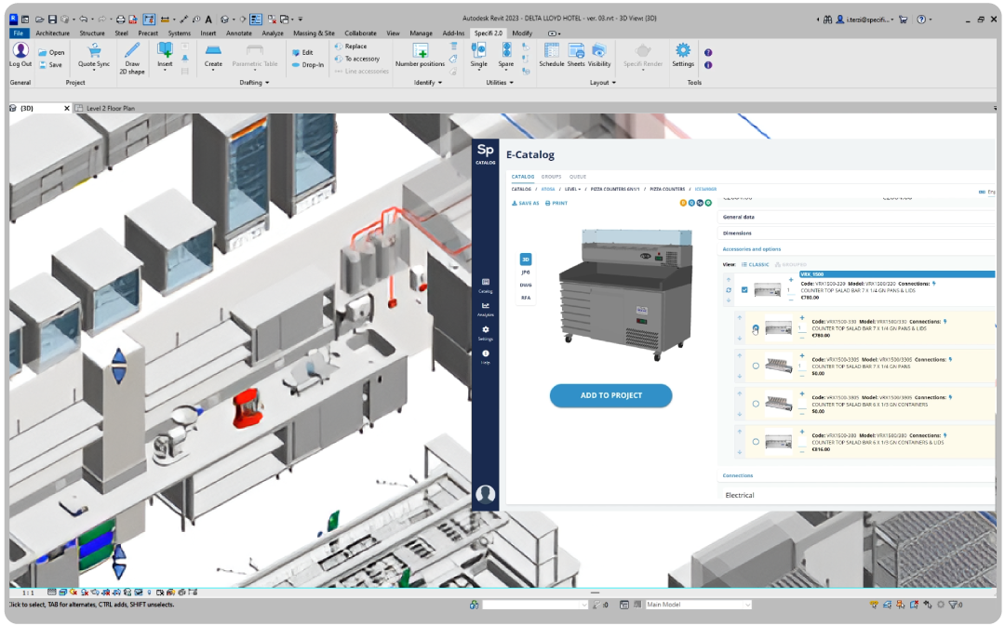Click ADD TO PROJECT button
The image size is (1005, 626).
610,395
